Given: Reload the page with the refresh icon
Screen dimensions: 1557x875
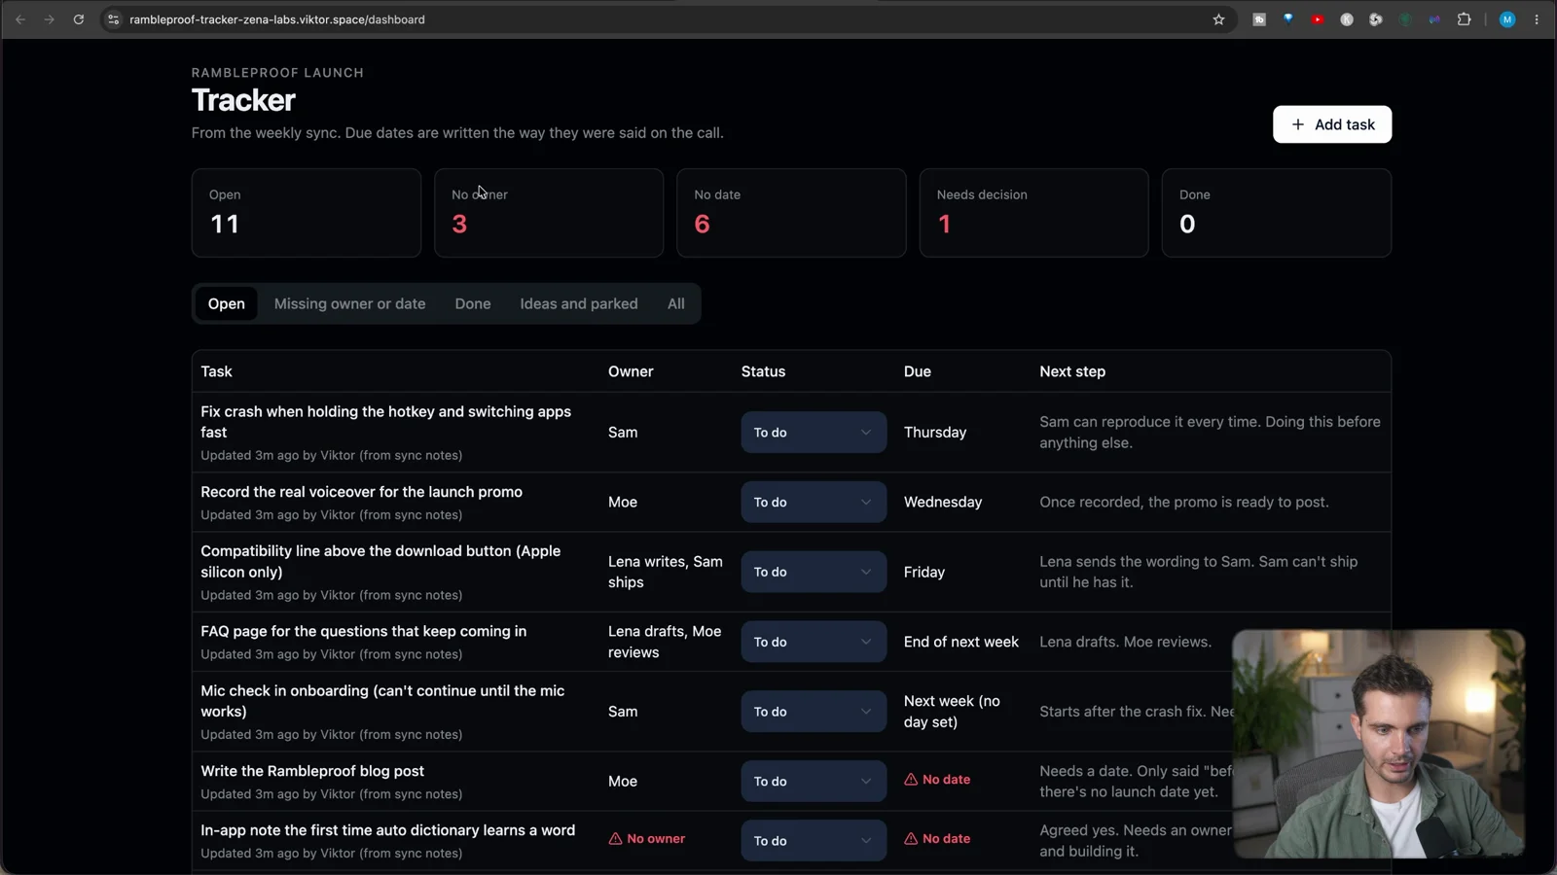Looking at the screenshot, I should click(79, 19).
